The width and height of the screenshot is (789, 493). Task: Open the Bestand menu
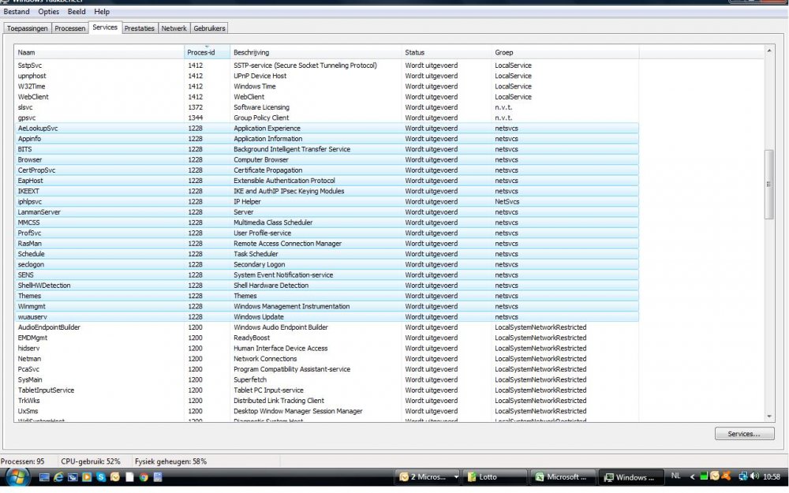coord(17,12)
